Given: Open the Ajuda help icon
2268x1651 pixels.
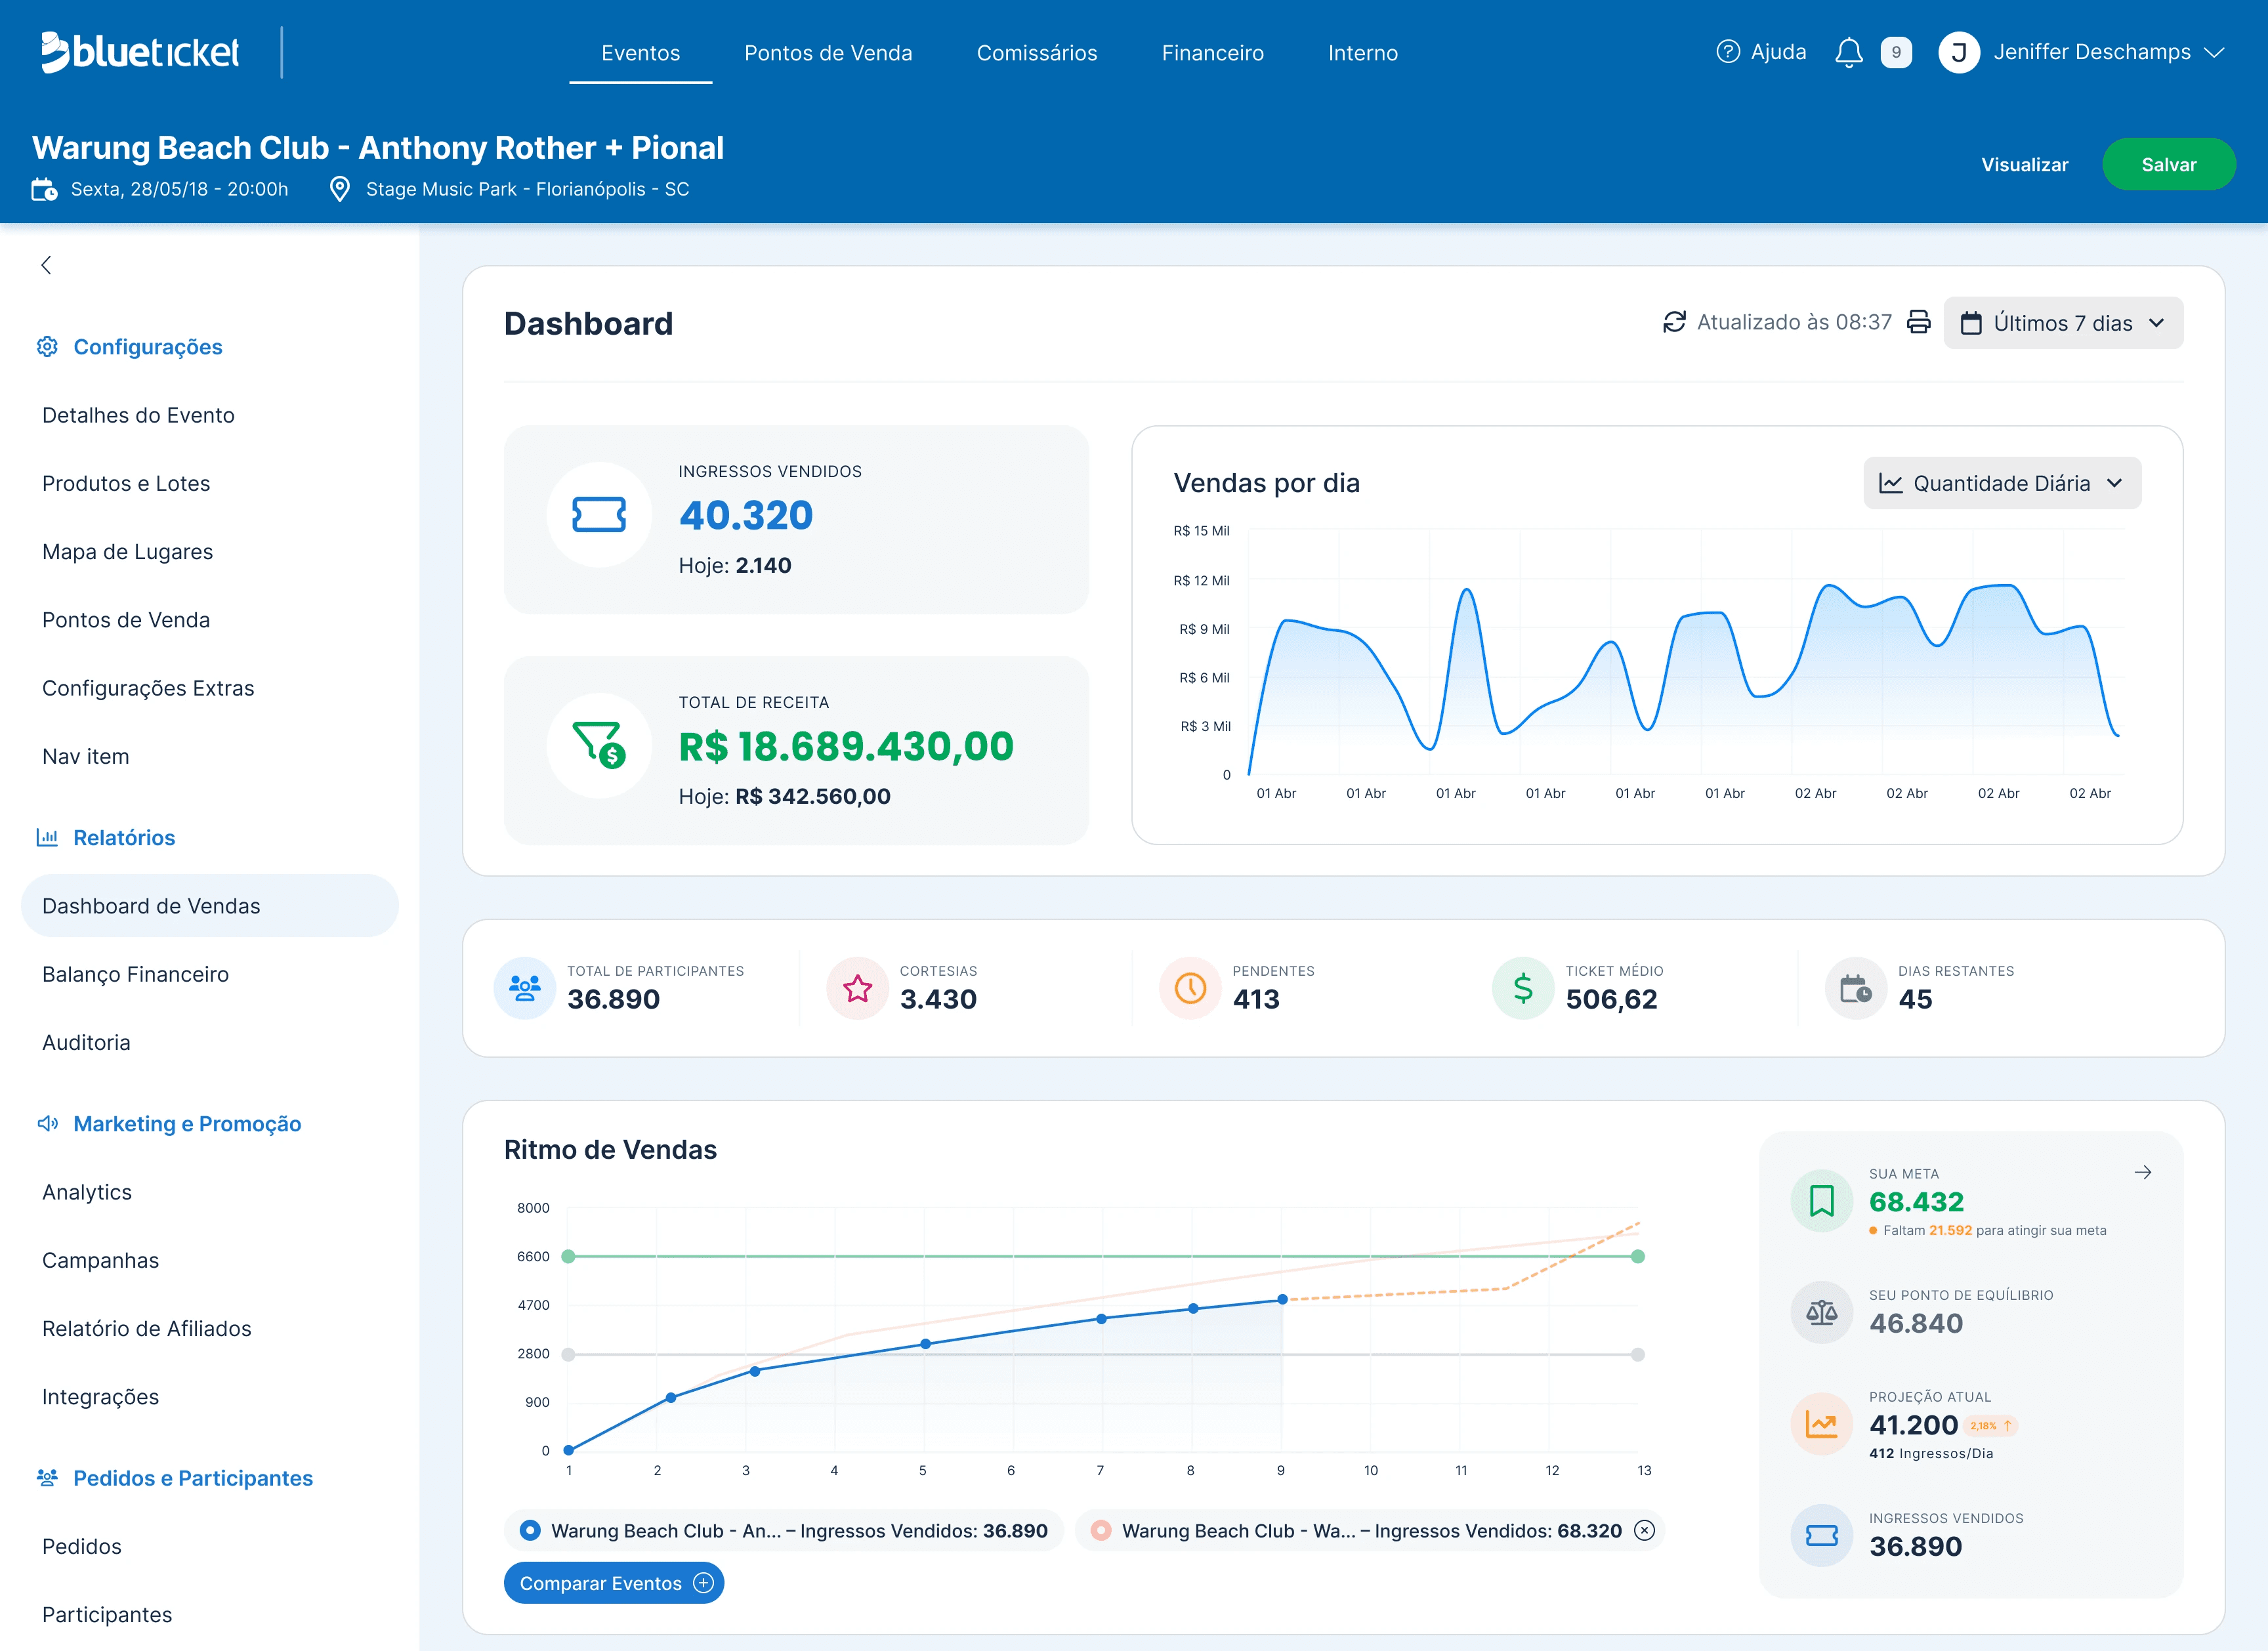Looking at the screenshot, I should tap(1727, 52).
